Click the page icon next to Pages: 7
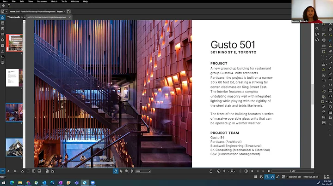Screen dimensions: 333x186 tap(68, 12)
